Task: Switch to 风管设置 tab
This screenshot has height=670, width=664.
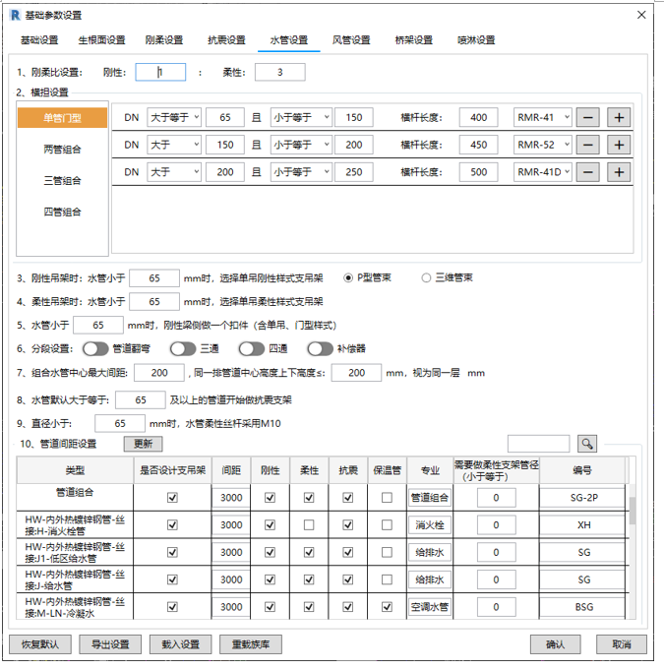Action: [351, 40]
